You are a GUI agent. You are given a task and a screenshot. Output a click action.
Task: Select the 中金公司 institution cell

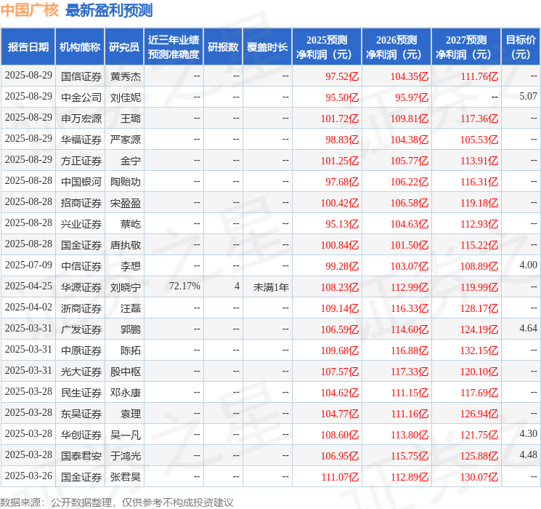click(x=81, y=97)
